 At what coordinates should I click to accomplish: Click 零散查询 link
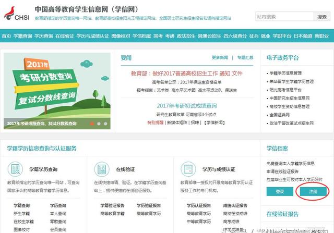[x=58, y=222]
